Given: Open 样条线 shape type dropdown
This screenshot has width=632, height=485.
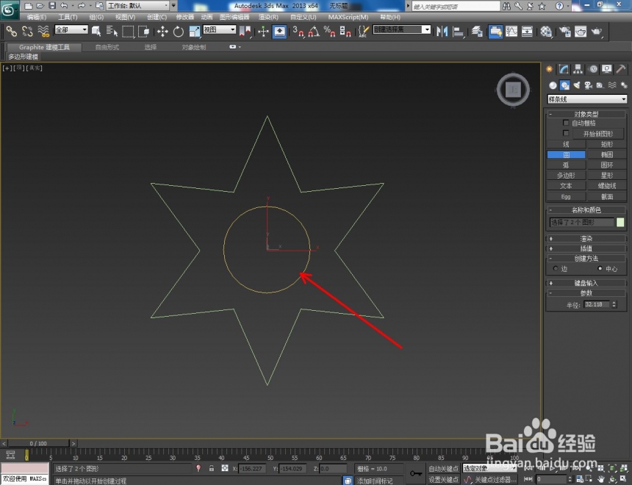Looking at the screenshot, I should (587, 98).
